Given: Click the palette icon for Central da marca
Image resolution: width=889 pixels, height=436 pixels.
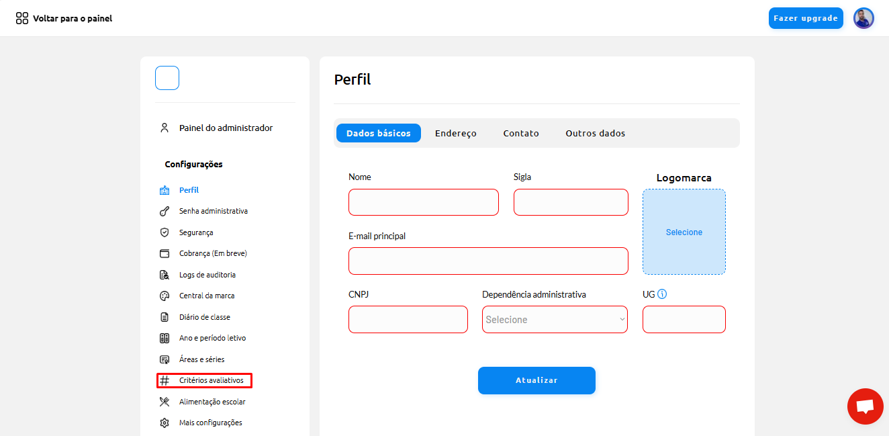Looking at the screenshot, I should point(165,296).
